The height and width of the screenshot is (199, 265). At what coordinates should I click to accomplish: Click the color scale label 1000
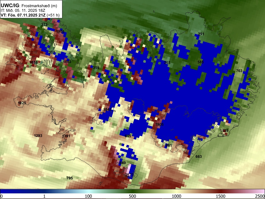click(176, 196)
